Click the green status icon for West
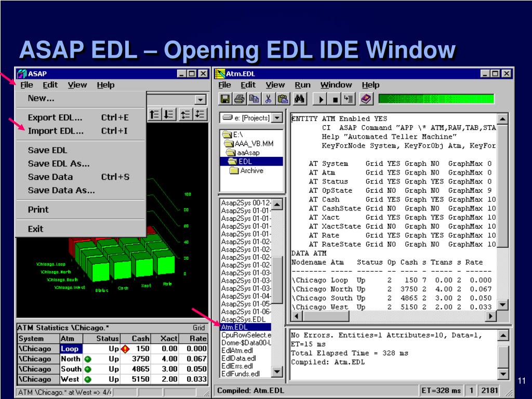Screen dimensions: 532x399 [x=88, y=379]
